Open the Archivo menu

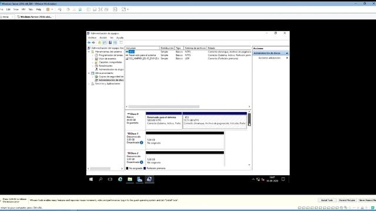click(92, 38)
